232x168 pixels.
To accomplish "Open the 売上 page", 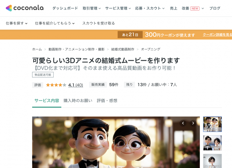I will tap(174, 8).
